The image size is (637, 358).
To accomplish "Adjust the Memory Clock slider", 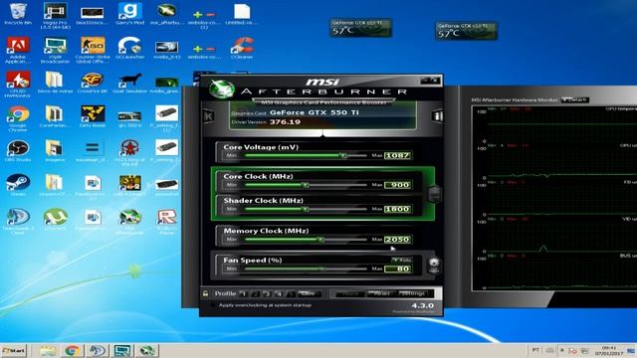I will point(306,240).
